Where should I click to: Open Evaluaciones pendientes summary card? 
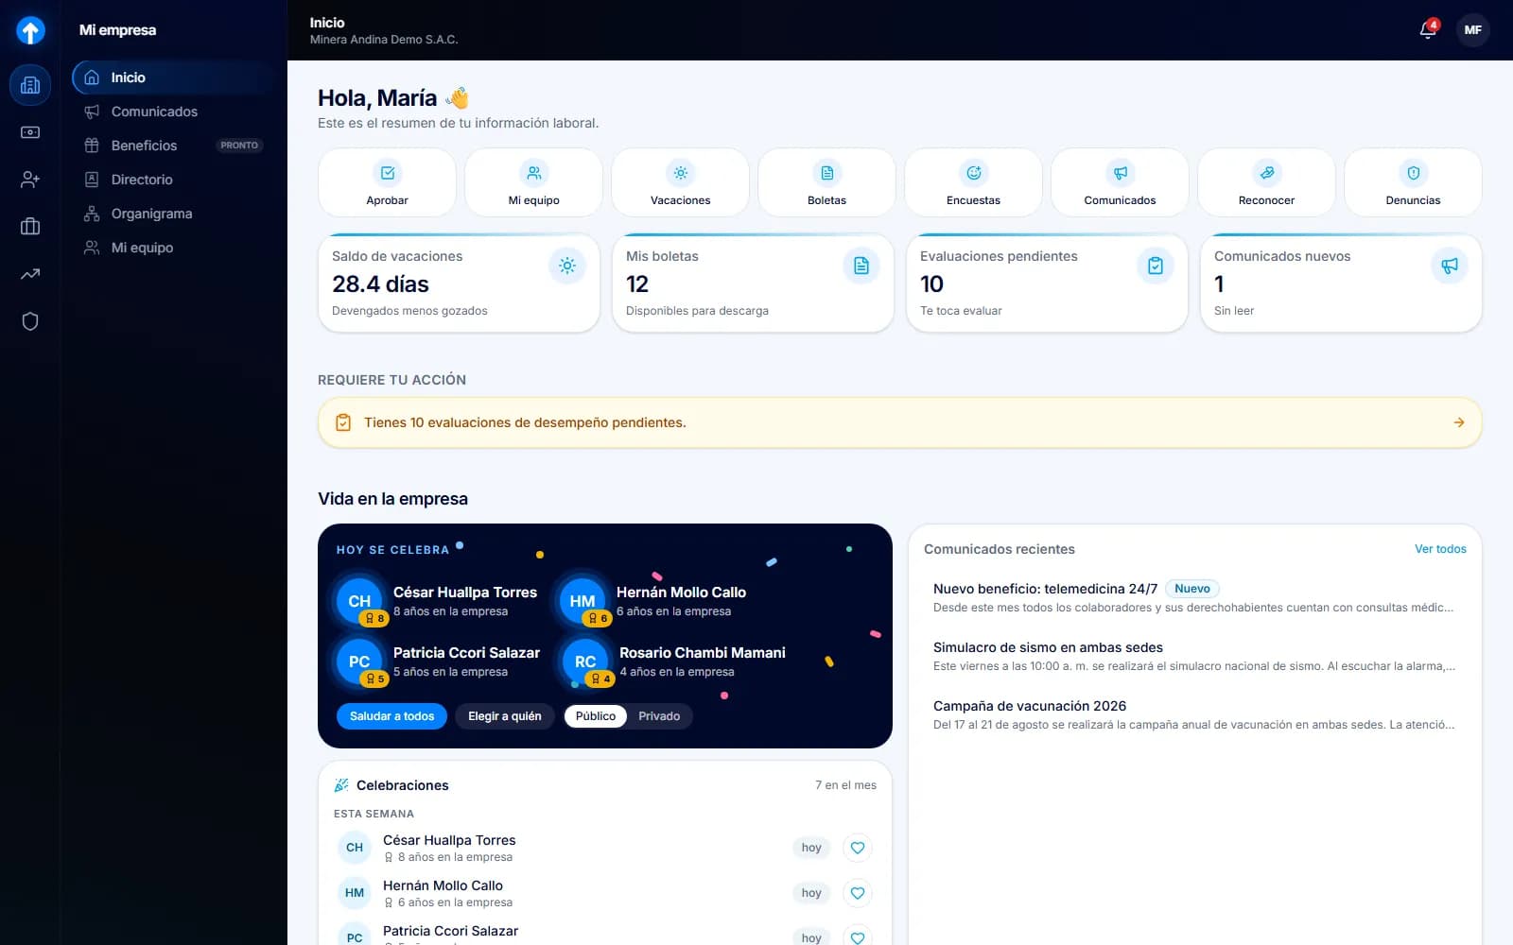1047,283
